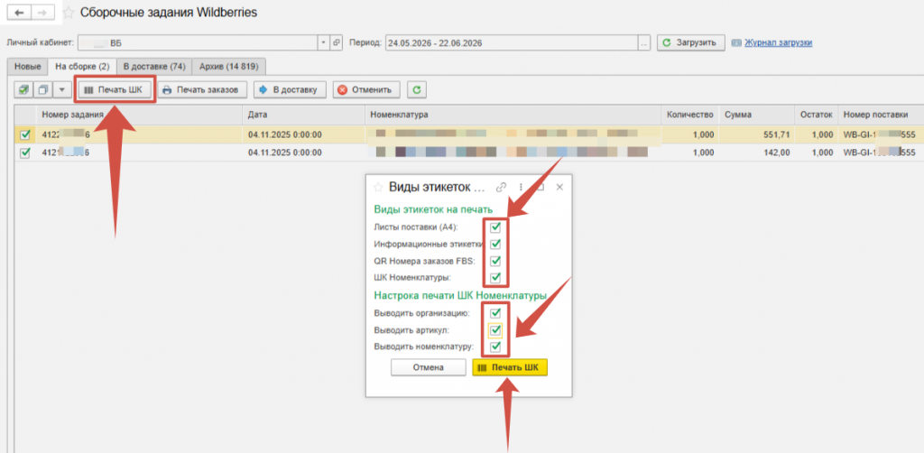Open the Журнал загрузки link
Image resolution: width=924 pixels, height=453 pixels.
click(x=779, y=43)
